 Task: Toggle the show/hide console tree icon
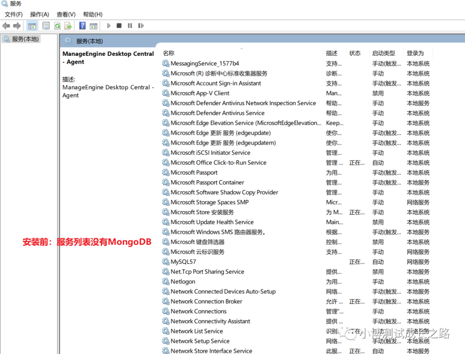[x=32, y=26]
